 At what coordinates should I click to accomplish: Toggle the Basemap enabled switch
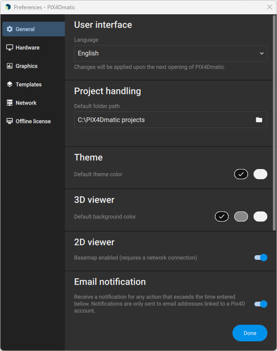click(x=261, y=257)
